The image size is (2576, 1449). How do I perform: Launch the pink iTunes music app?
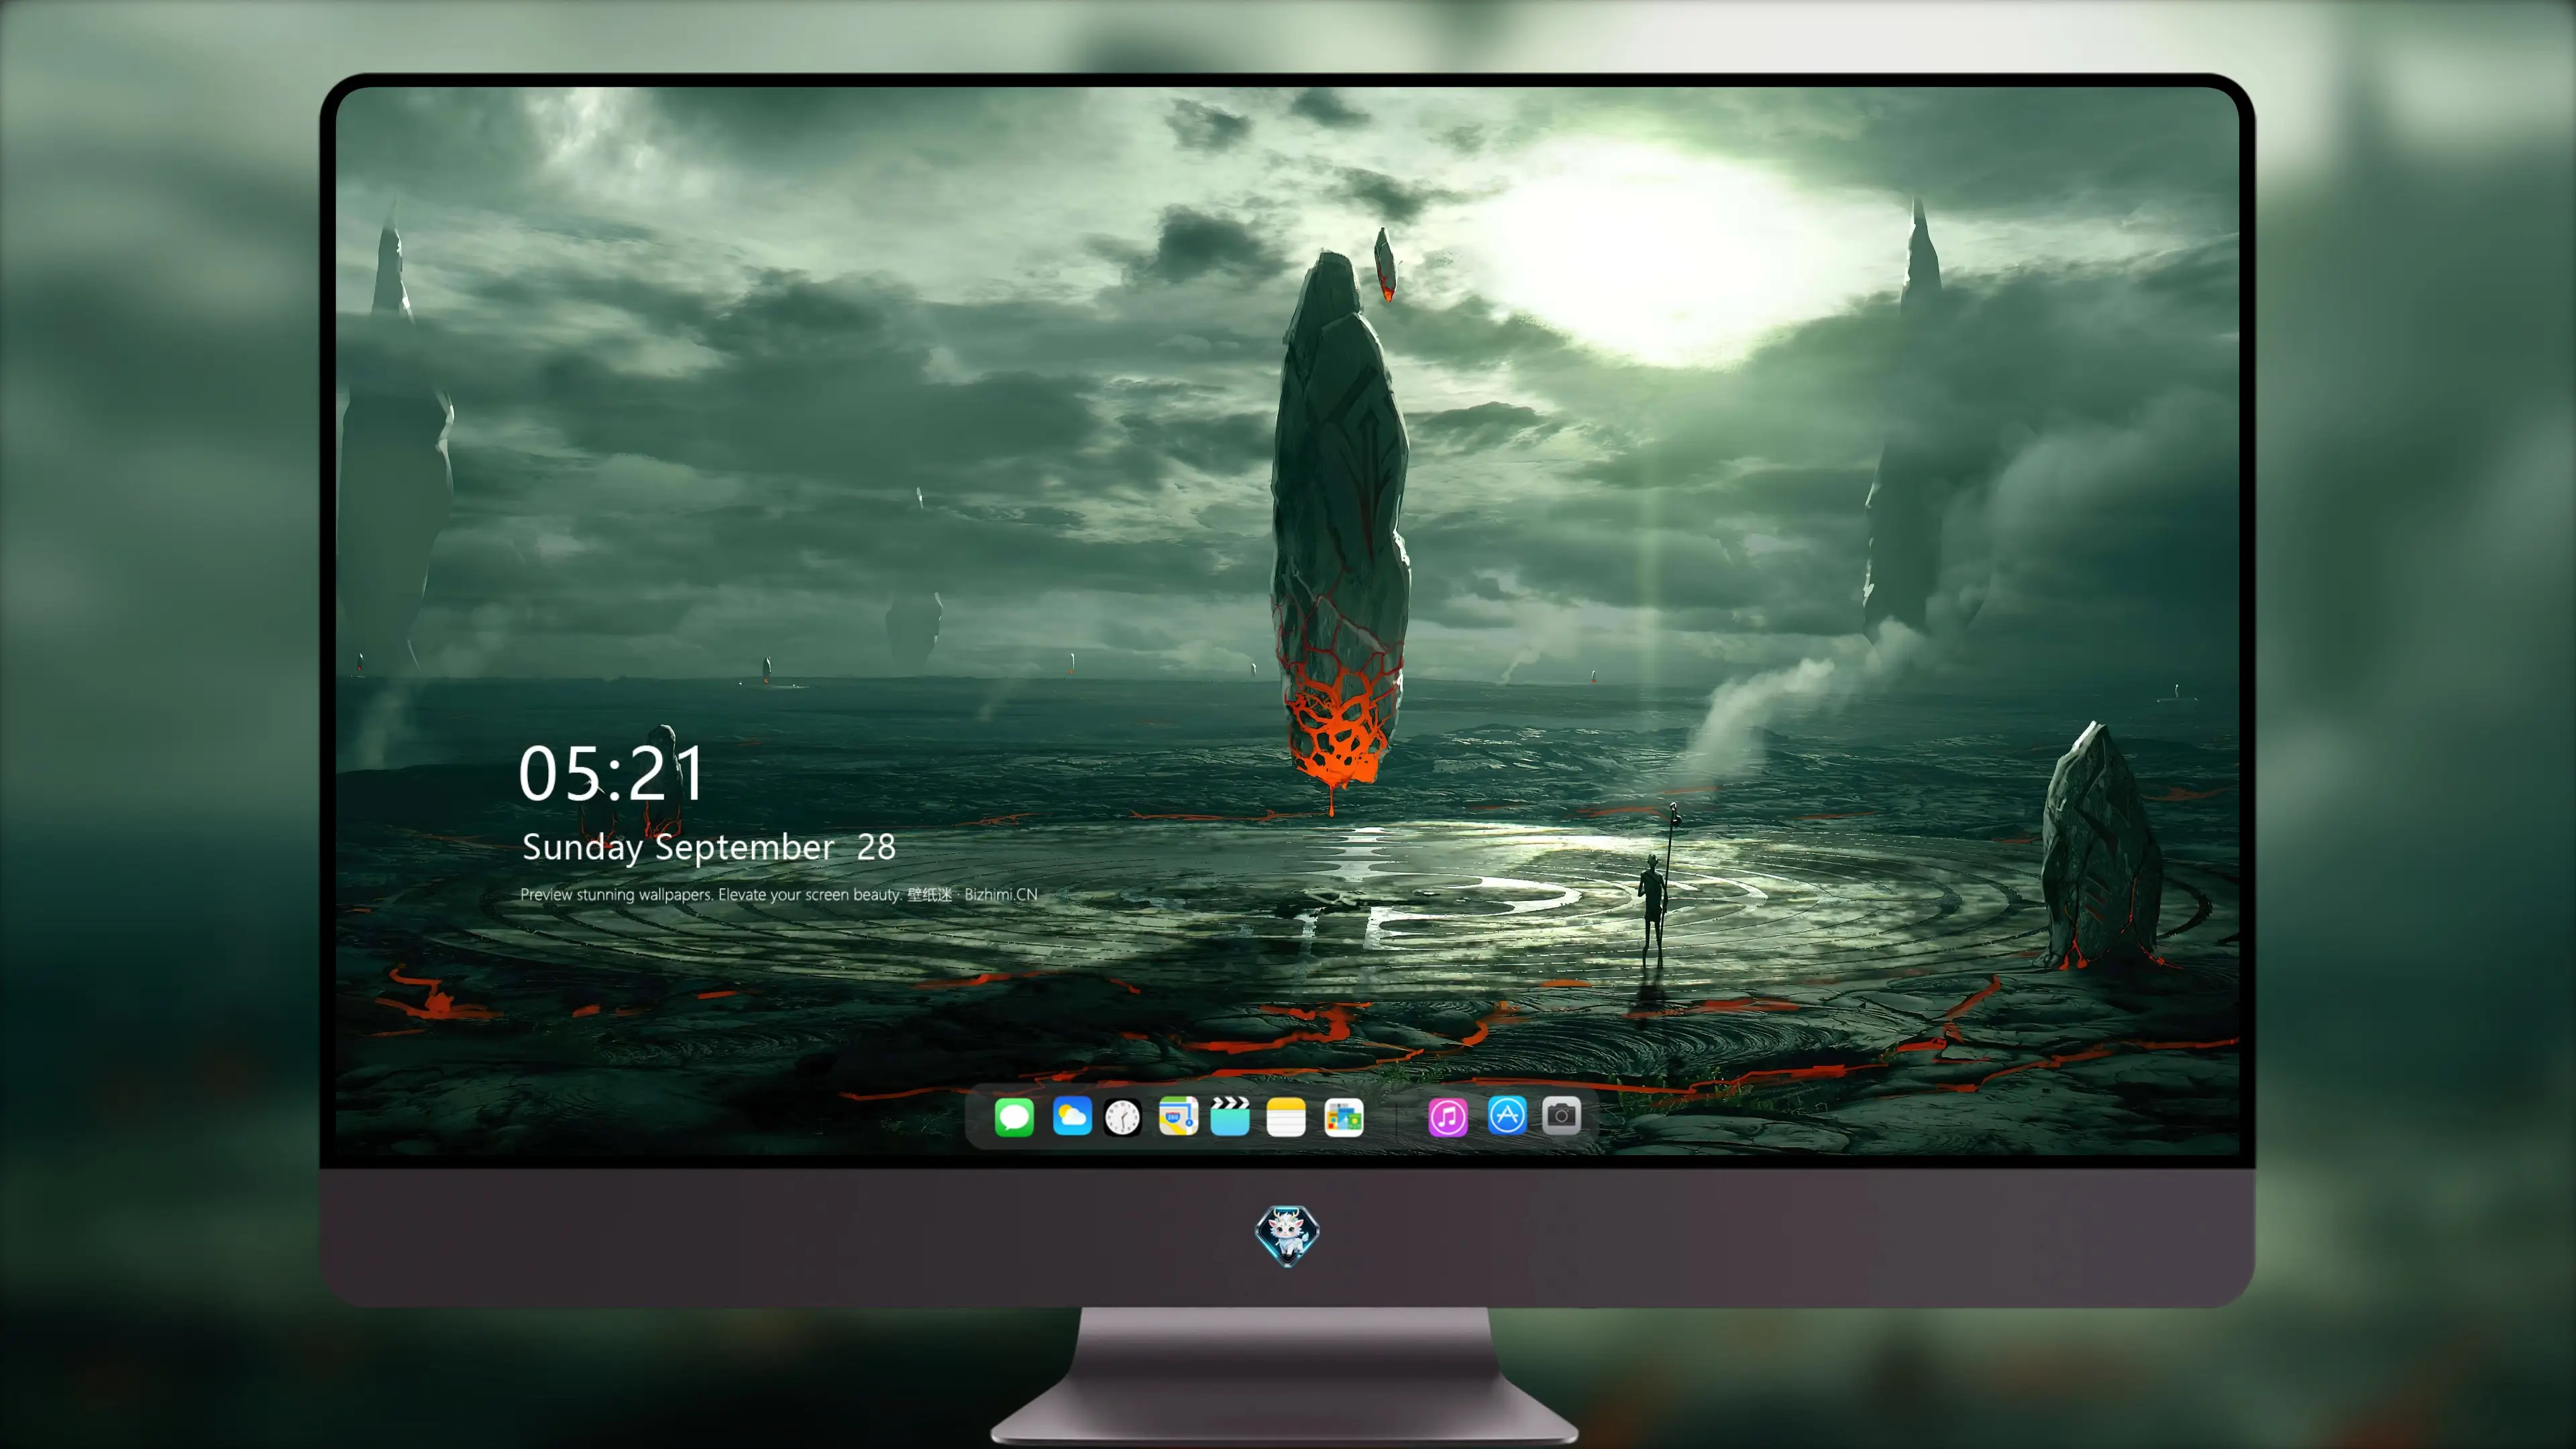pyautogui.click(x=1448, y=1117)
